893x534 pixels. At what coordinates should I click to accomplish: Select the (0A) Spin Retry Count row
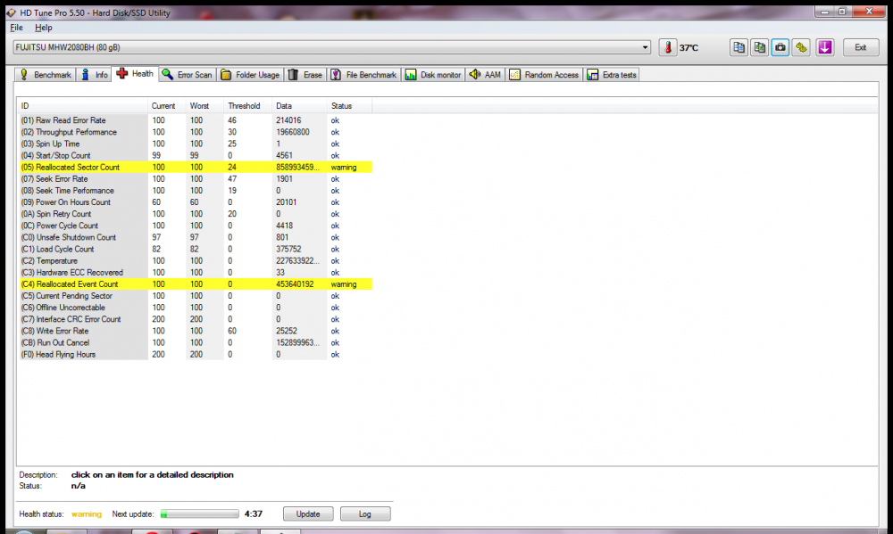[x=196, y=214]
